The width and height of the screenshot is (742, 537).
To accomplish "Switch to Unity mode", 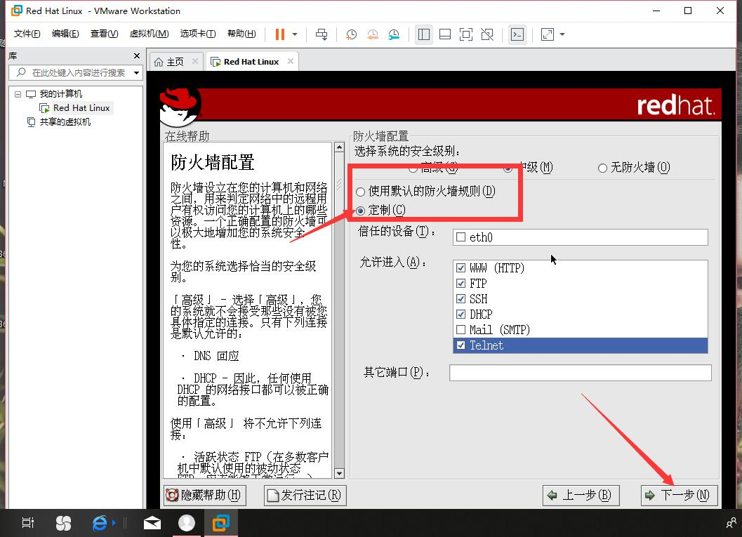I will coord(487,34).
